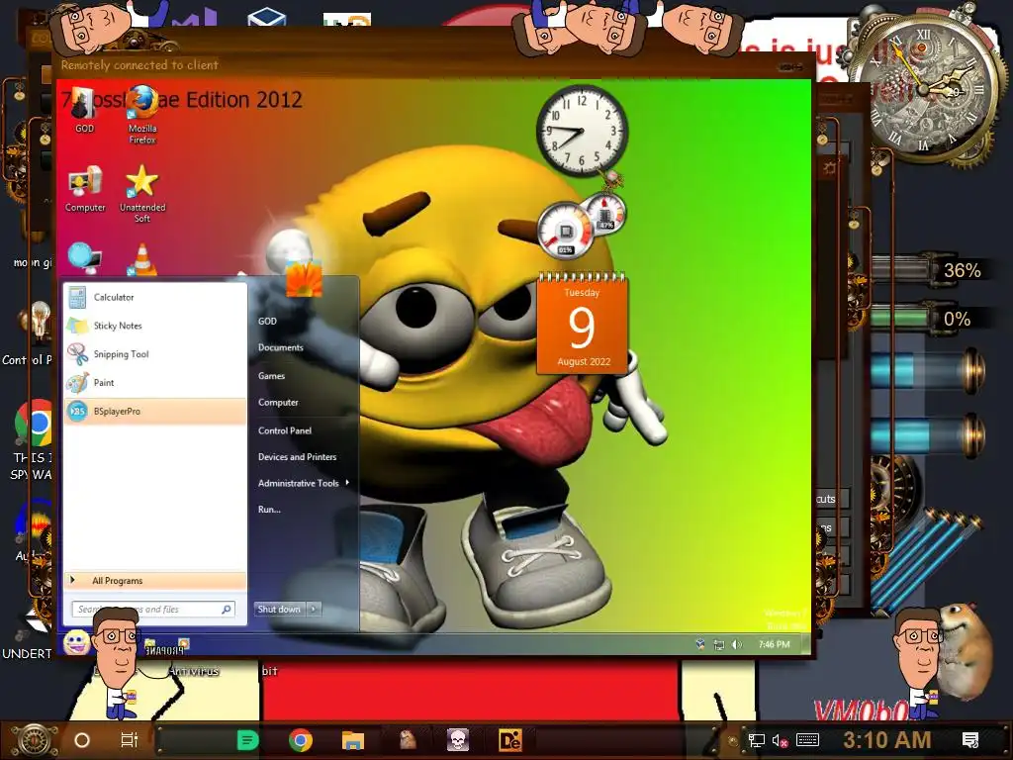The image size is (1013, 760).
Task: Click the Cortana circle search button
Action: pos(82,740)
